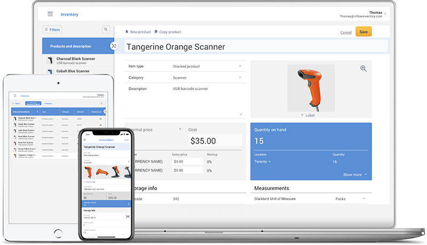Image resolution: width=427 pixels, height=245 pixels.
Task: Select Cobalt Blue Scanner in laptop list
Action: pyautogui.click(x=78, y=71)
